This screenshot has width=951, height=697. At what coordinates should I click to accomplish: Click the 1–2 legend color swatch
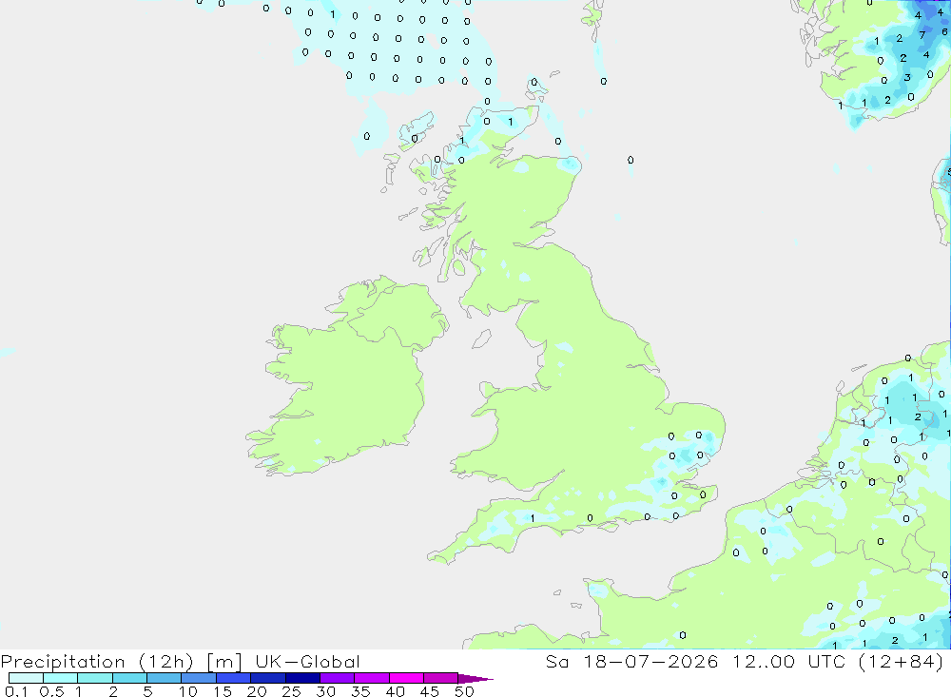[94, 678]
